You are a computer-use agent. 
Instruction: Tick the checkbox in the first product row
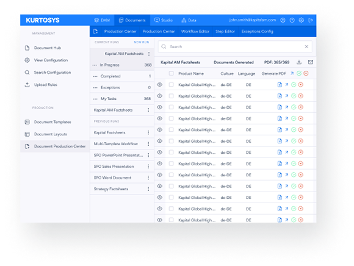[x=171, y=85]
